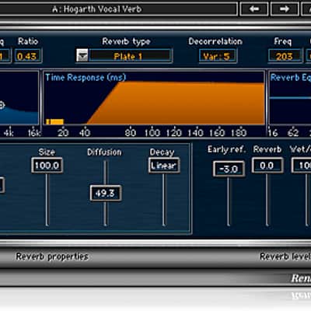Open the Reverb type dropdown arrow

point(82,55)
